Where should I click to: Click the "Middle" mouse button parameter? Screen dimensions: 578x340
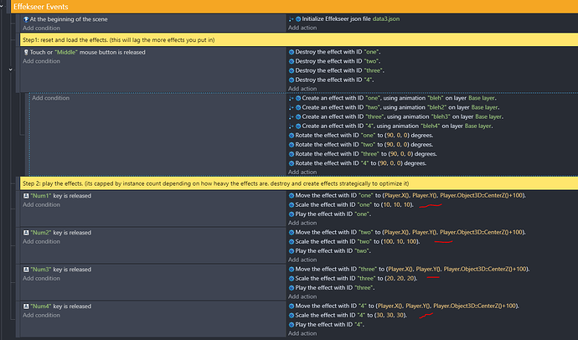[66, 52]
